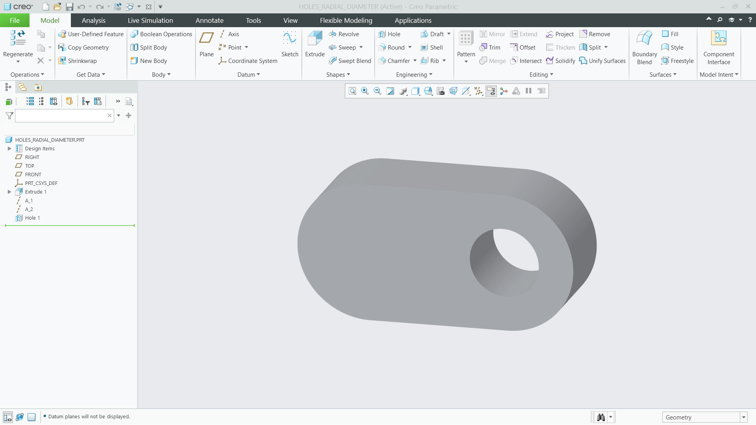Click the Shell tool
Viewport: 756px width, 425px height.
432,48
